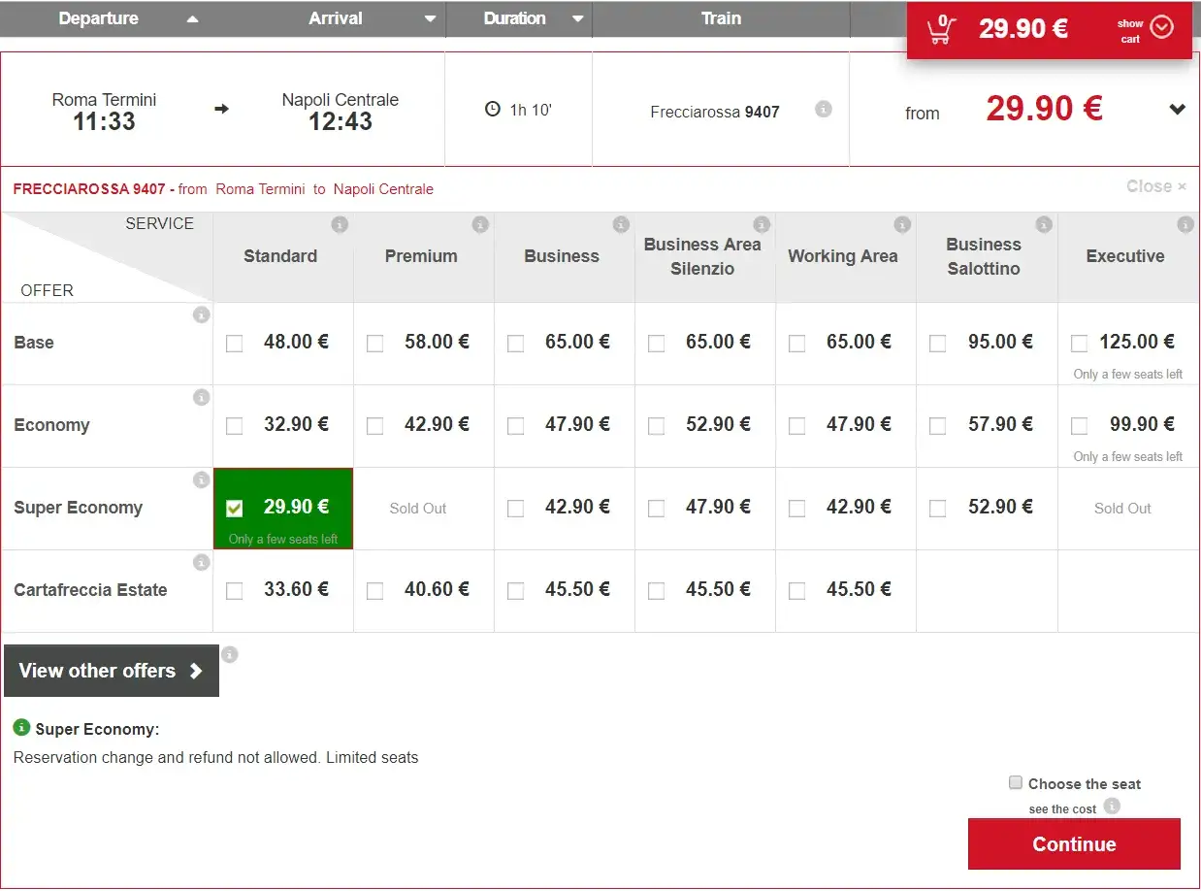The image size is (1201, 891).
Task: Open info icon for Economy offer
Action: (201, 397)
